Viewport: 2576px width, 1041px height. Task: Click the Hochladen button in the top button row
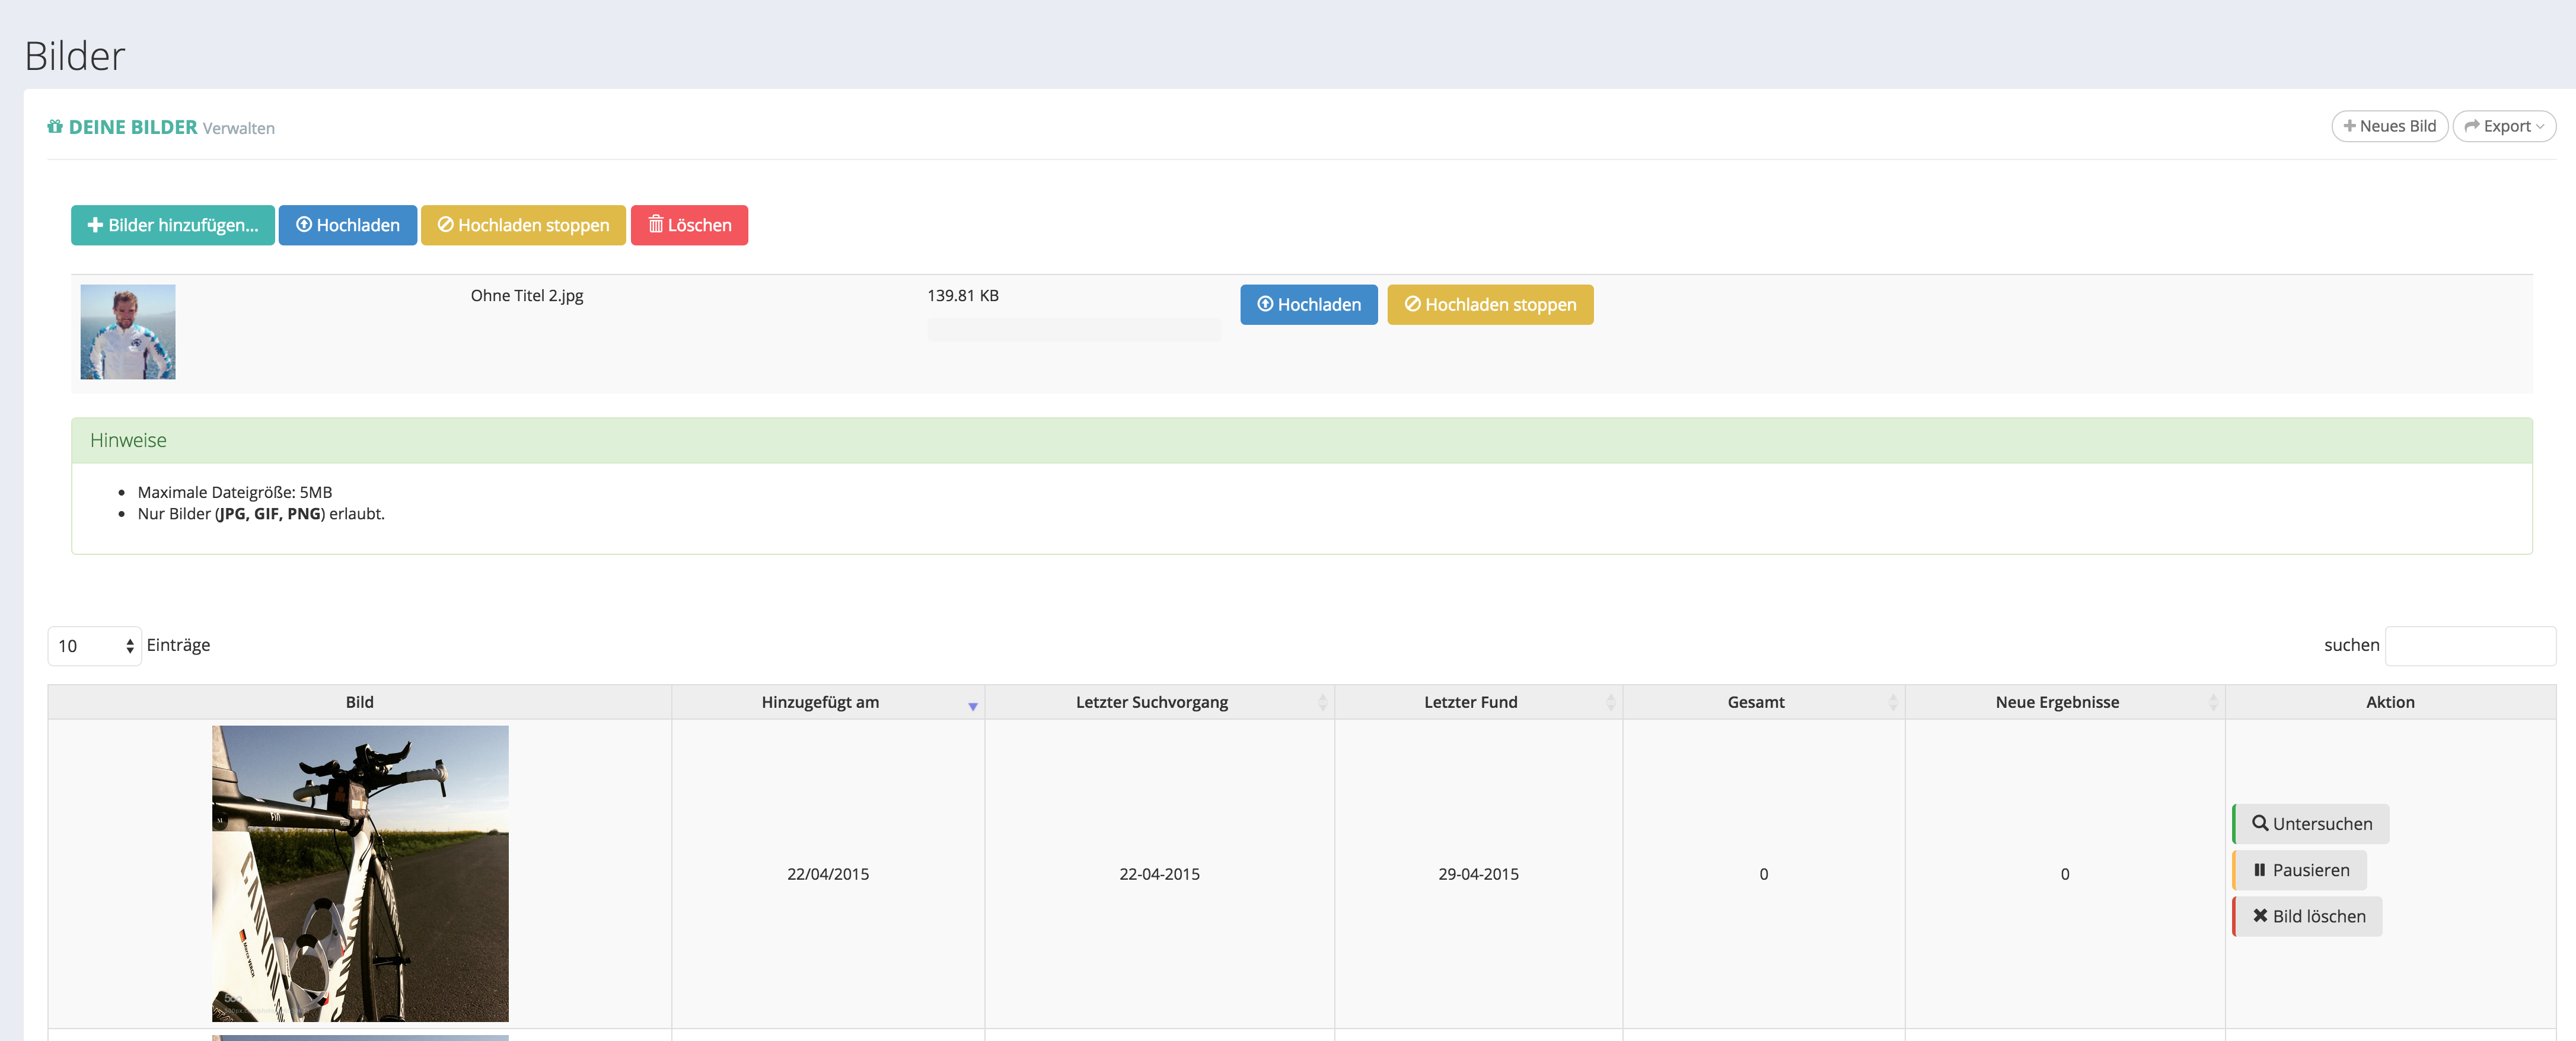pyautogui.click(x=347, y=225)
